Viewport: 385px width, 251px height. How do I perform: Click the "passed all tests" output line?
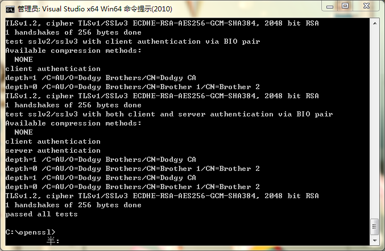[x=42, y=214]
